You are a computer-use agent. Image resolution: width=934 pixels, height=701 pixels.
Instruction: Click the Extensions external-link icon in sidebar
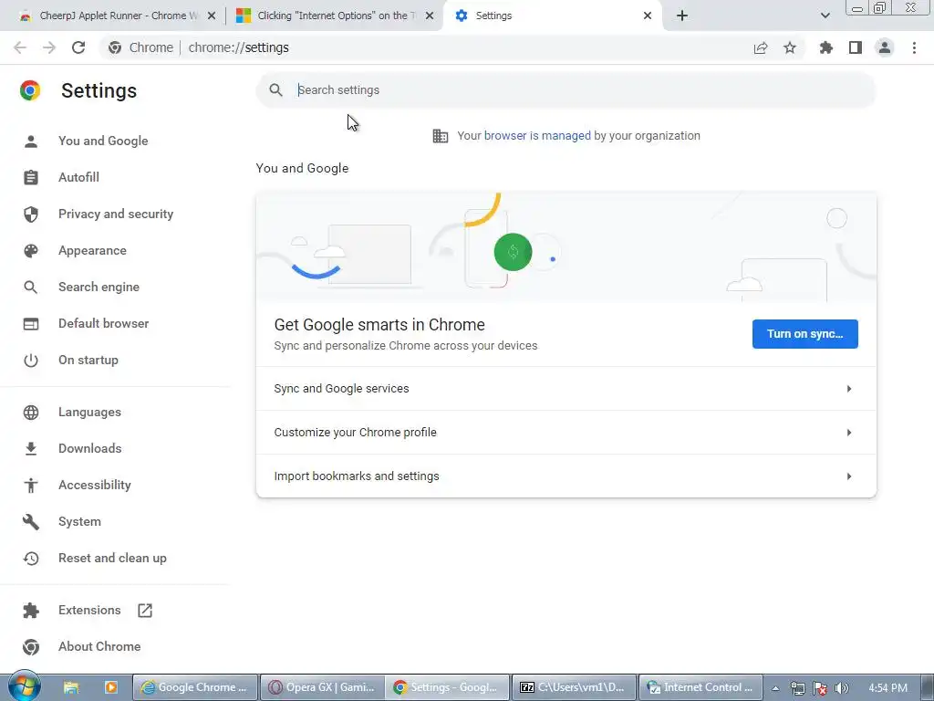point(145,611)
